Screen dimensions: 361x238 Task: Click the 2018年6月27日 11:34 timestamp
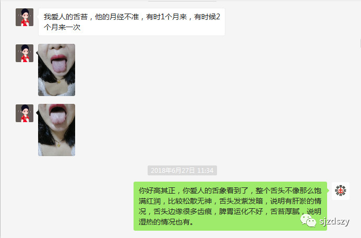tap(182, 170)
